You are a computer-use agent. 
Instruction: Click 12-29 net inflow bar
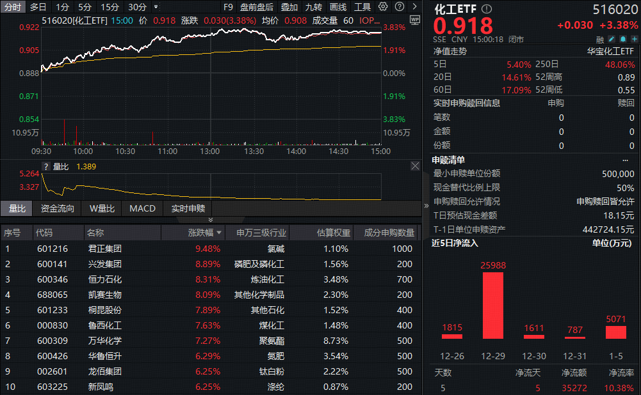point(493,305)
